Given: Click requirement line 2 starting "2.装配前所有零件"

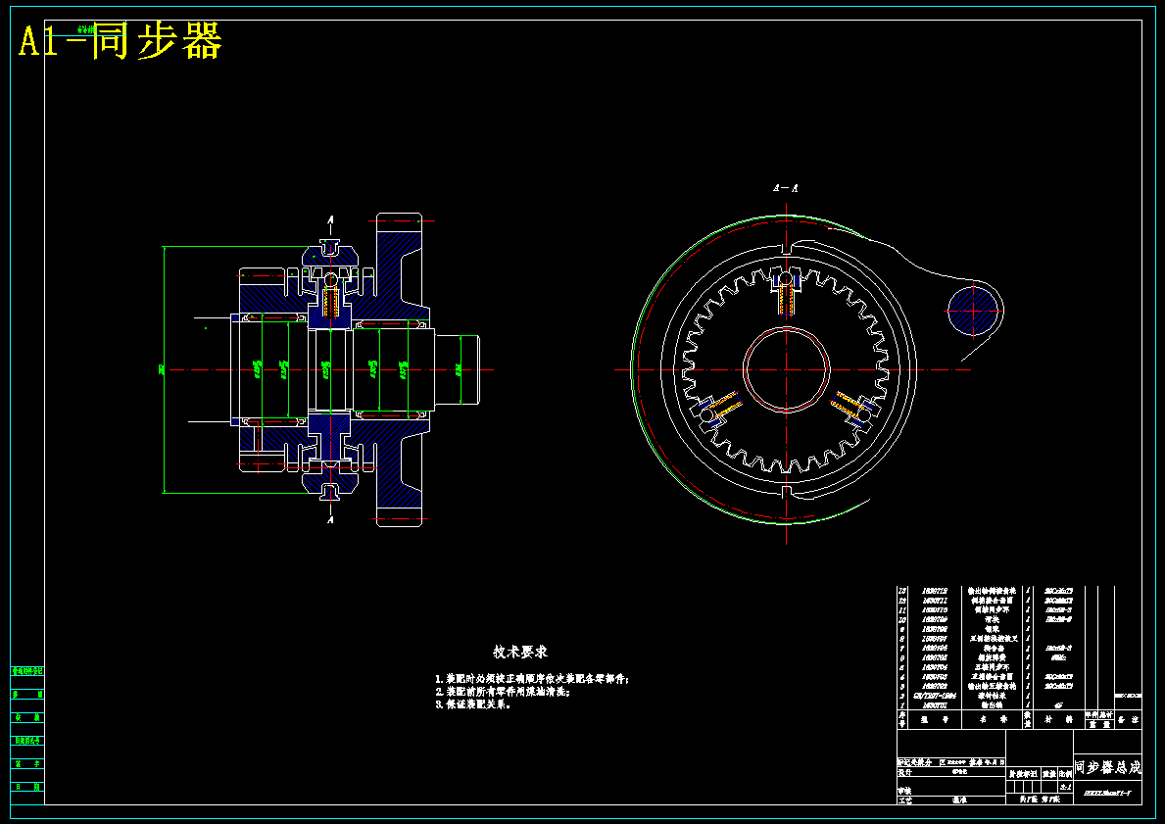Looking at the screenshot, I should click(503, 692).
